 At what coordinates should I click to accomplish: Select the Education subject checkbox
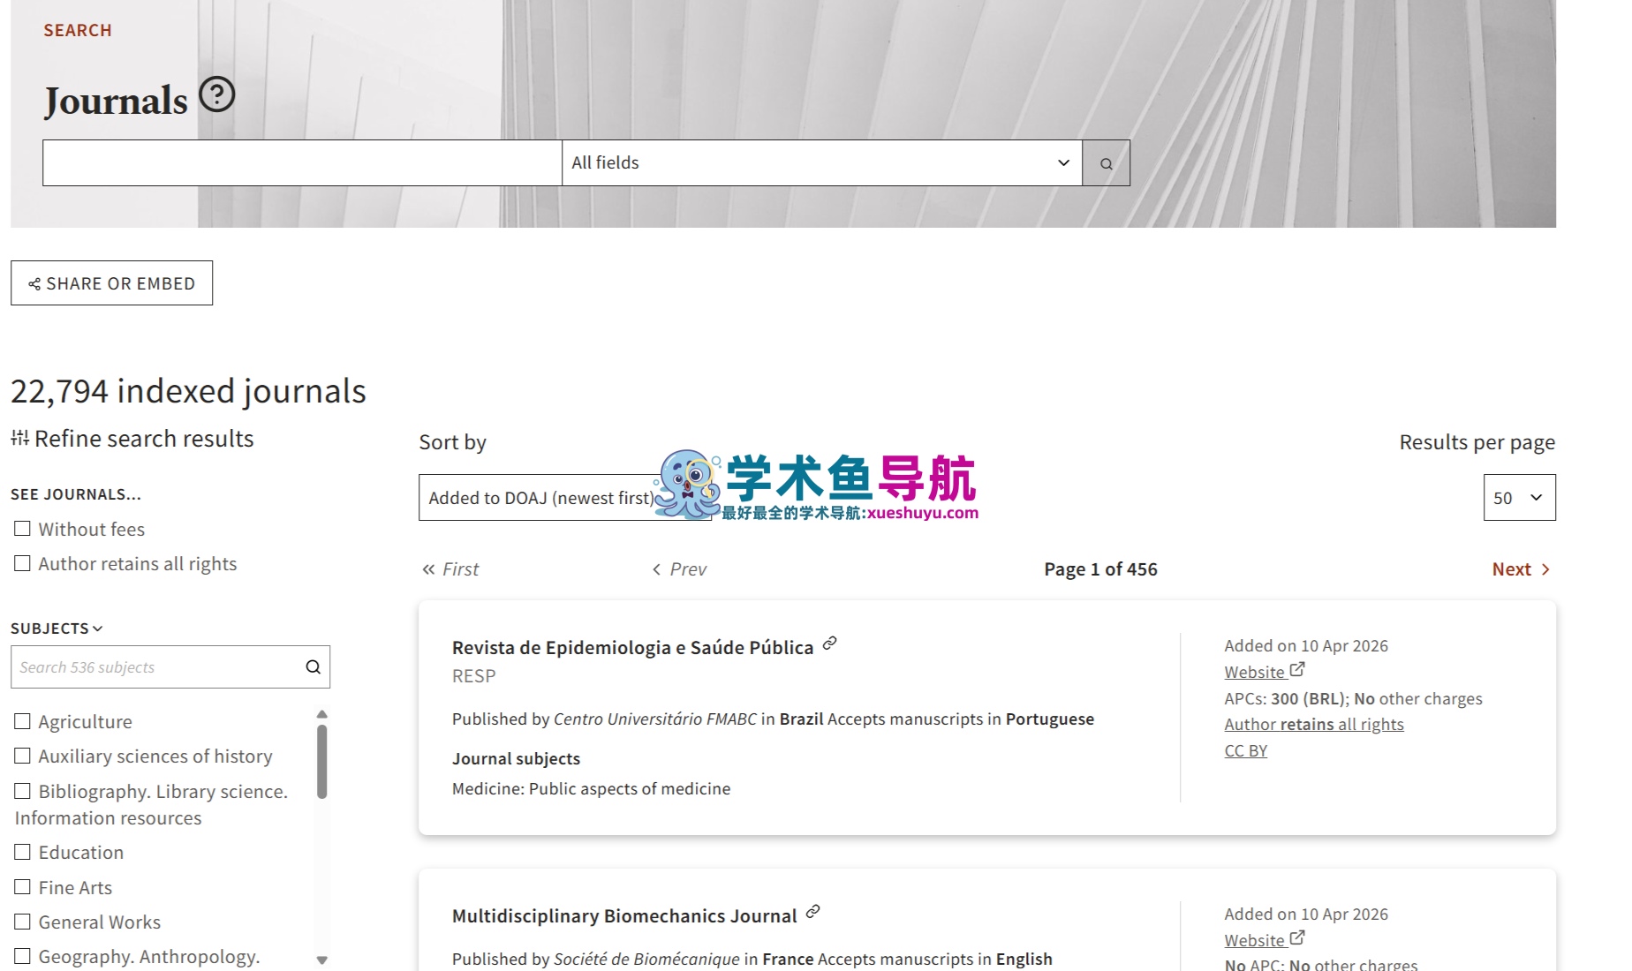pyautogui.click(x=23, y=852)
